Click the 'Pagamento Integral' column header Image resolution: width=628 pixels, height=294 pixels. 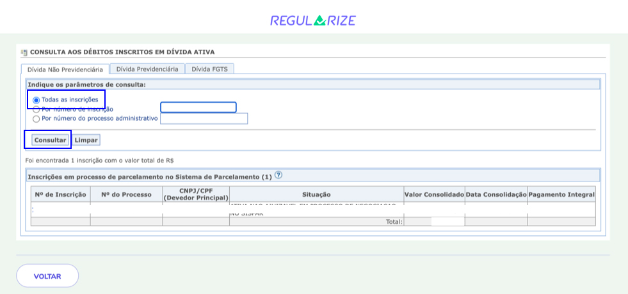[561, 194]
